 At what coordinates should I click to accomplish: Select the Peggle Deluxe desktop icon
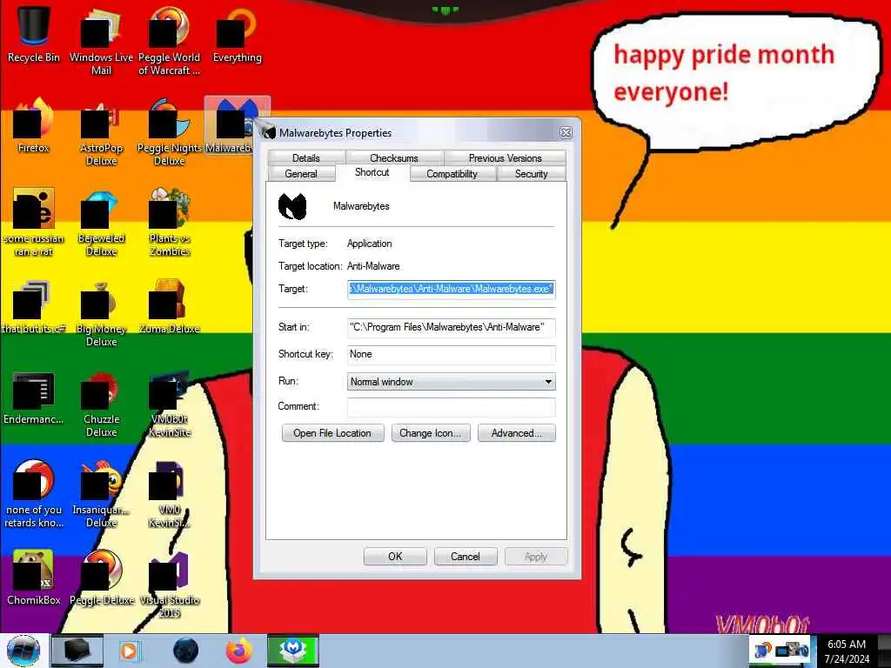coord(101,578)
